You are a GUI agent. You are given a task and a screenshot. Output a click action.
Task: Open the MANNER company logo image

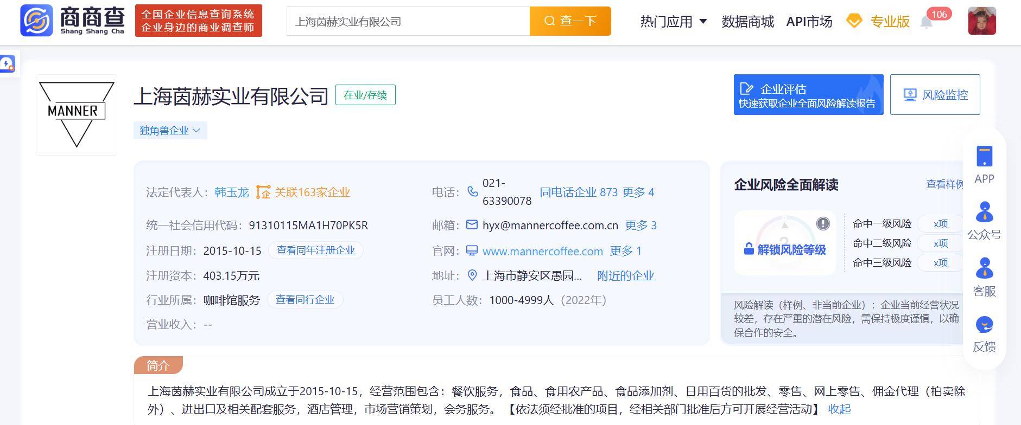77,115
